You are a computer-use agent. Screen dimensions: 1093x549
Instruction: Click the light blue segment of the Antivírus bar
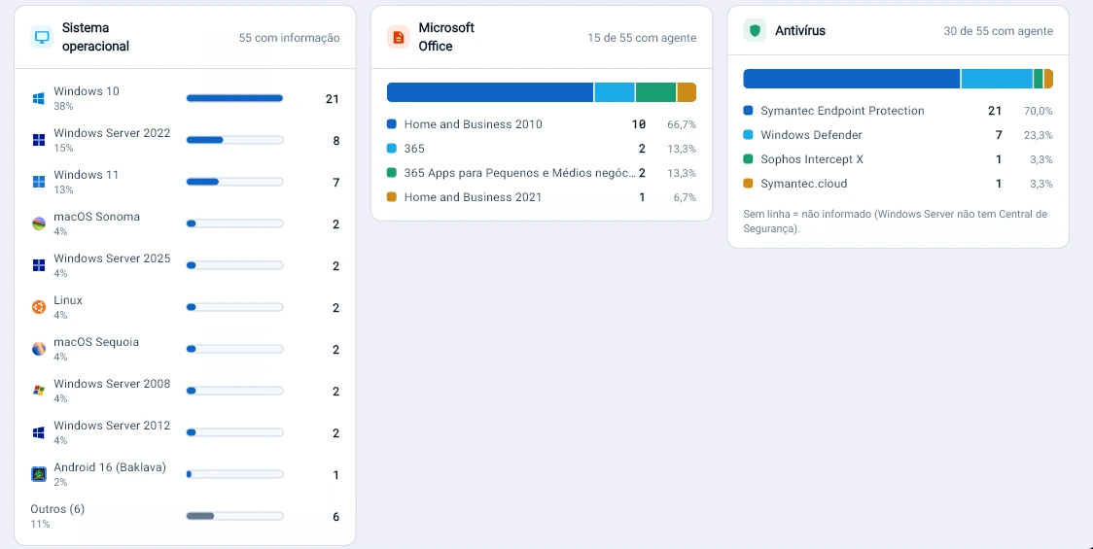coord(997,79)
